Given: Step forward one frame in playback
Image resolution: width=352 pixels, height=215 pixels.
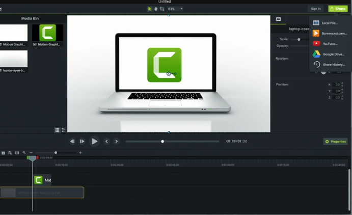Looking at the screenshot, I should click(82, 142).
